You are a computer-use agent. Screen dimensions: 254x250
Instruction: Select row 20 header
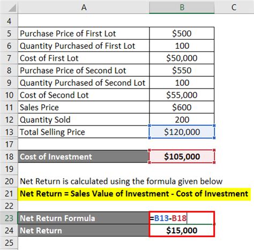point(9,181)
